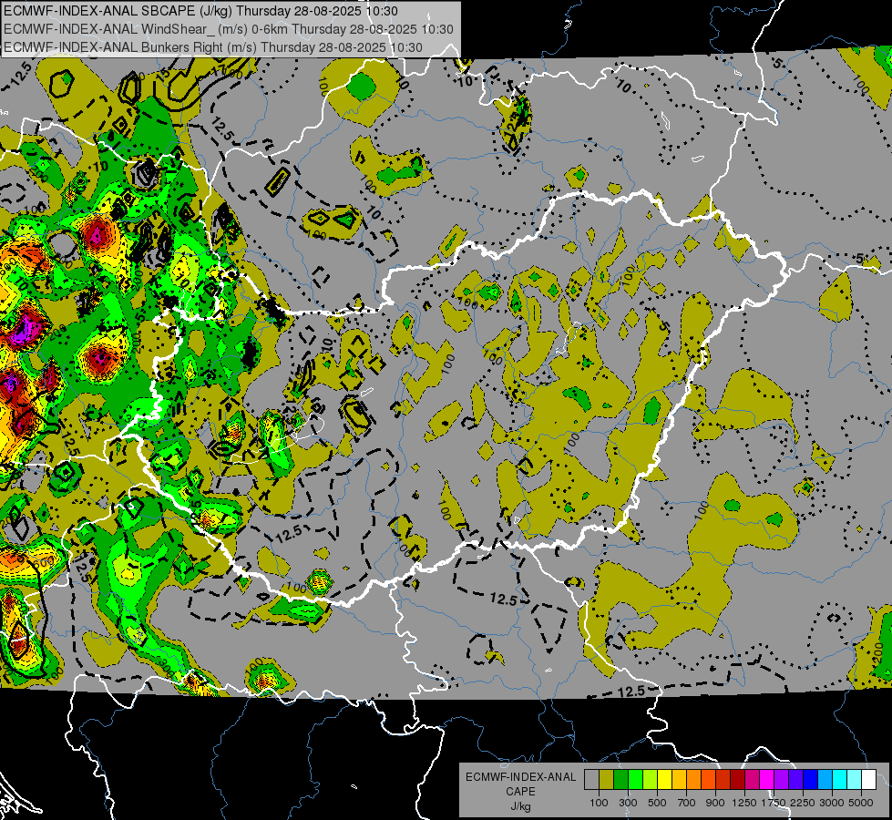Click the legend value 1750
Image resolution: width=892 pixels, height=820 pixels.
774,803
